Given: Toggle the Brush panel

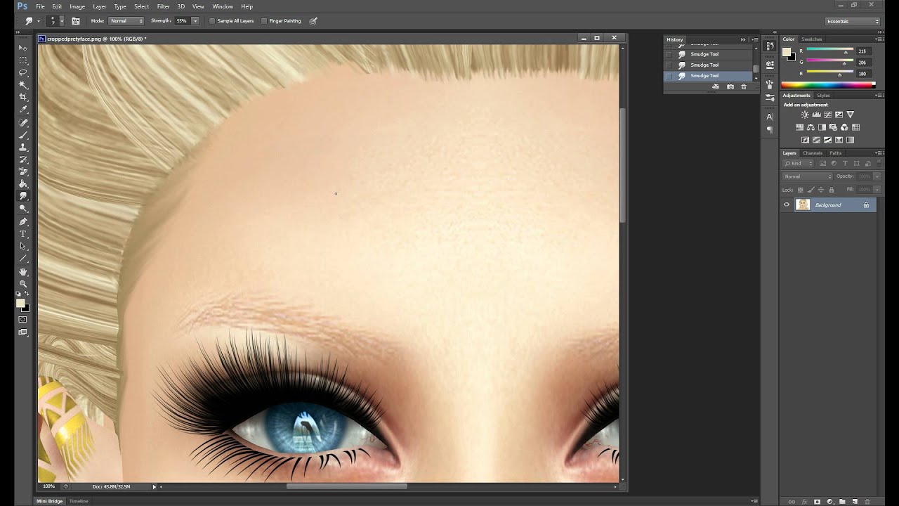Looking at the screenshot, I should 76,21.
